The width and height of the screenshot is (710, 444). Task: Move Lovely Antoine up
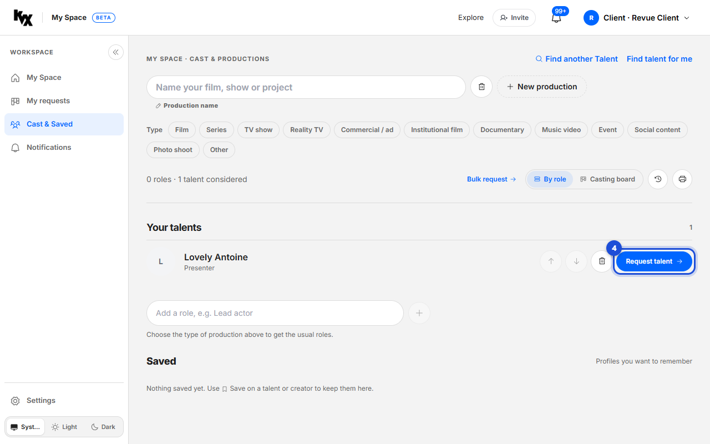[x=551, y=261]
